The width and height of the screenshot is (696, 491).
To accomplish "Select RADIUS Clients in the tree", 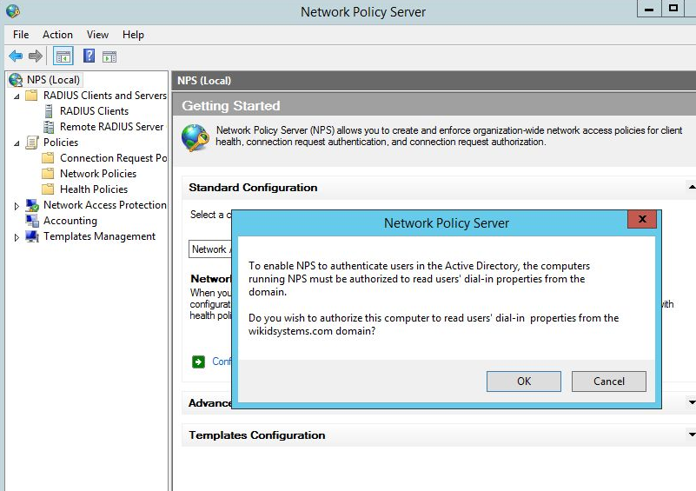I will pyautogui.click(x=94, y=111).
